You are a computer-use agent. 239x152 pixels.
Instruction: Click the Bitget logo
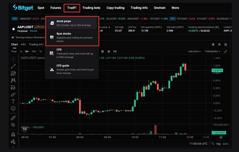click(x=23, y=8)
